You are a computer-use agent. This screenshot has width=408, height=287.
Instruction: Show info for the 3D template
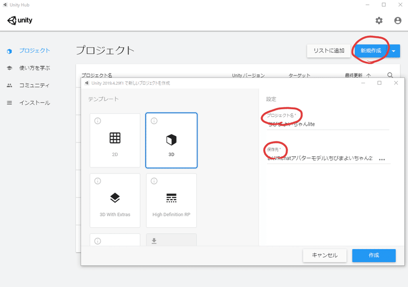pos(154,121)
